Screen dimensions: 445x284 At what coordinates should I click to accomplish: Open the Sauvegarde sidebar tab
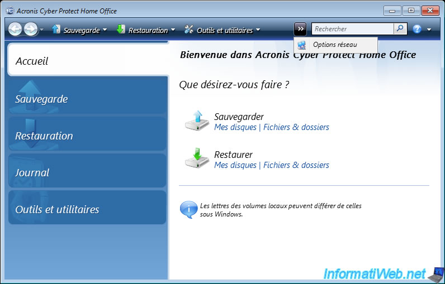[x=88, y=99]
